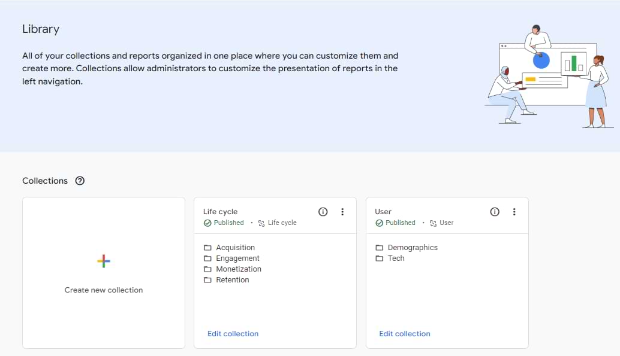Click Edit collection link for User

(x=405, y=334)
